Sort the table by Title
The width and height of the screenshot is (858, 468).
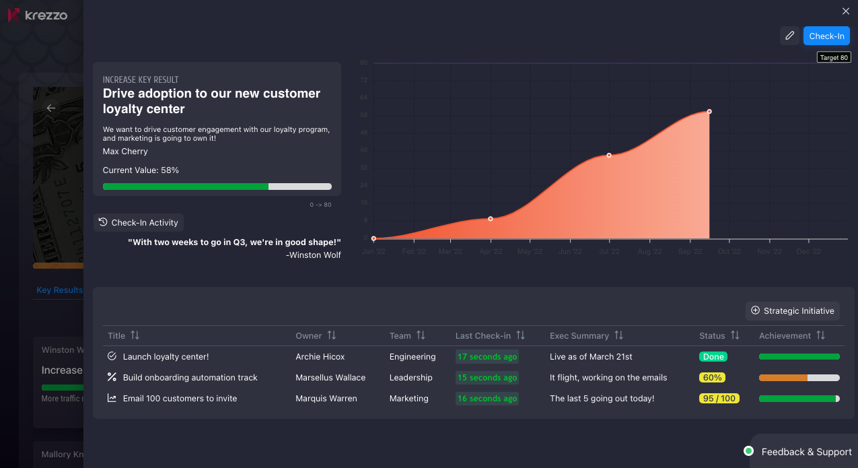pos(135,335)
